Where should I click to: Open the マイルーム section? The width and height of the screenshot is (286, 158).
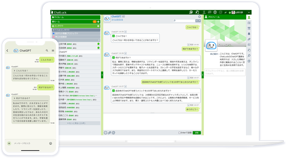75,17
